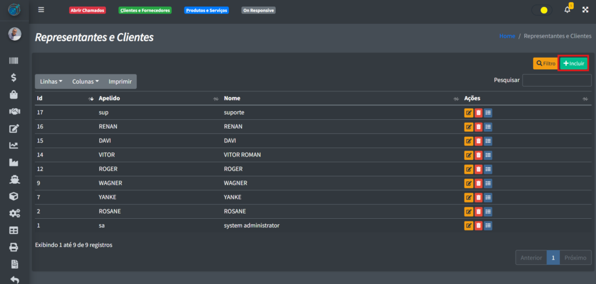Click the green Incluir button
The height and width of the screenshot is (284, 596).
point(574,63)
